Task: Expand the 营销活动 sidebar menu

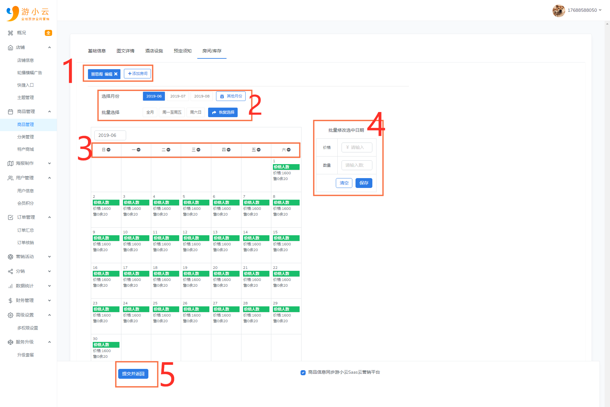Action: tap(49, 257)
